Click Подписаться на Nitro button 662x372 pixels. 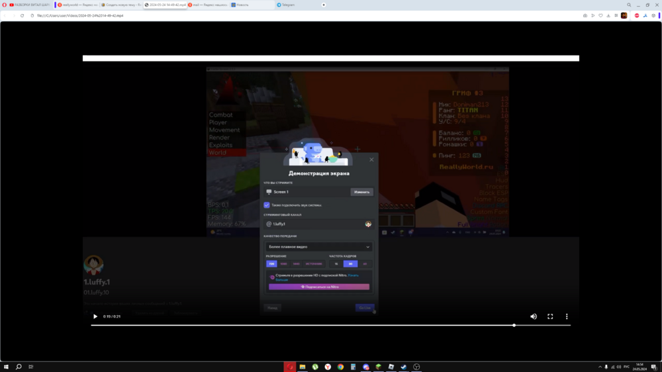[x=319, y=287]
